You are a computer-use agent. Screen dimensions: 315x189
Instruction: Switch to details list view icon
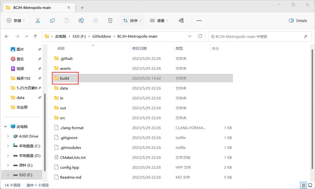tap(304, 185)
